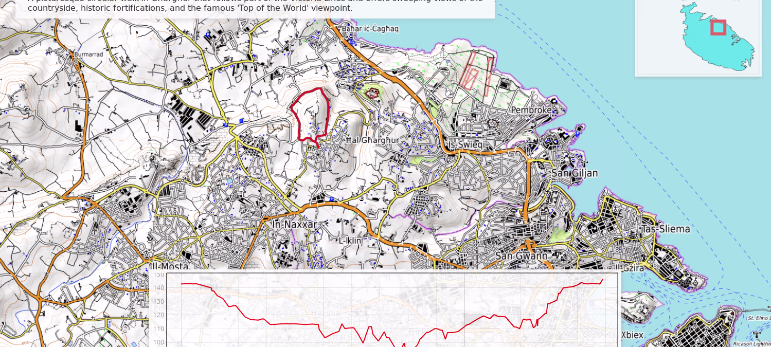Click the Is-Swieqi place label

coord(465,145)
